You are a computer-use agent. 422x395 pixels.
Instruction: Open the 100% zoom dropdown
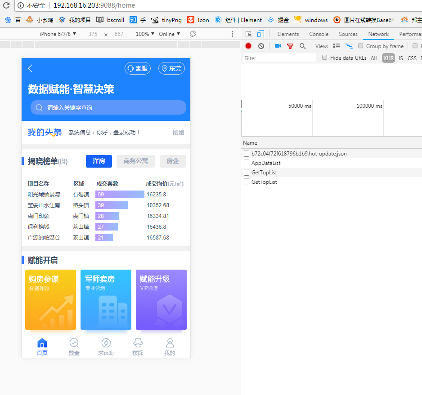(x=145, y=34)
